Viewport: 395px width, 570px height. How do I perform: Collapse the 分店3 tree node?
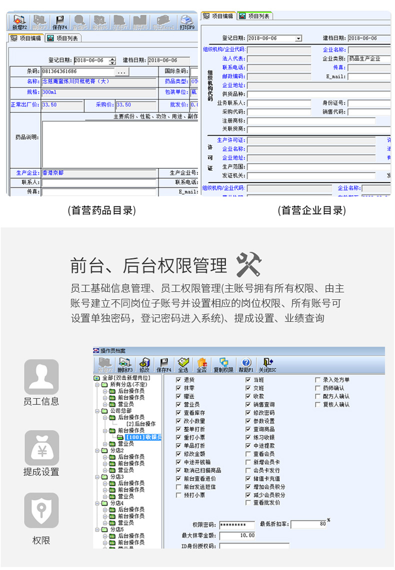(97, 476)
